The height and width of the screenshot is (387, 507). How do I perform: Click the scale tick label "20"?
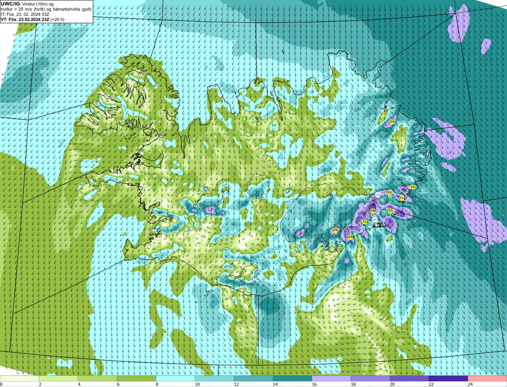click(x=391, y=384)
